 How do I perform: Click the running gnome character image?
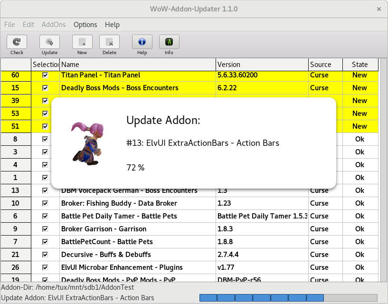coord(88,143)
